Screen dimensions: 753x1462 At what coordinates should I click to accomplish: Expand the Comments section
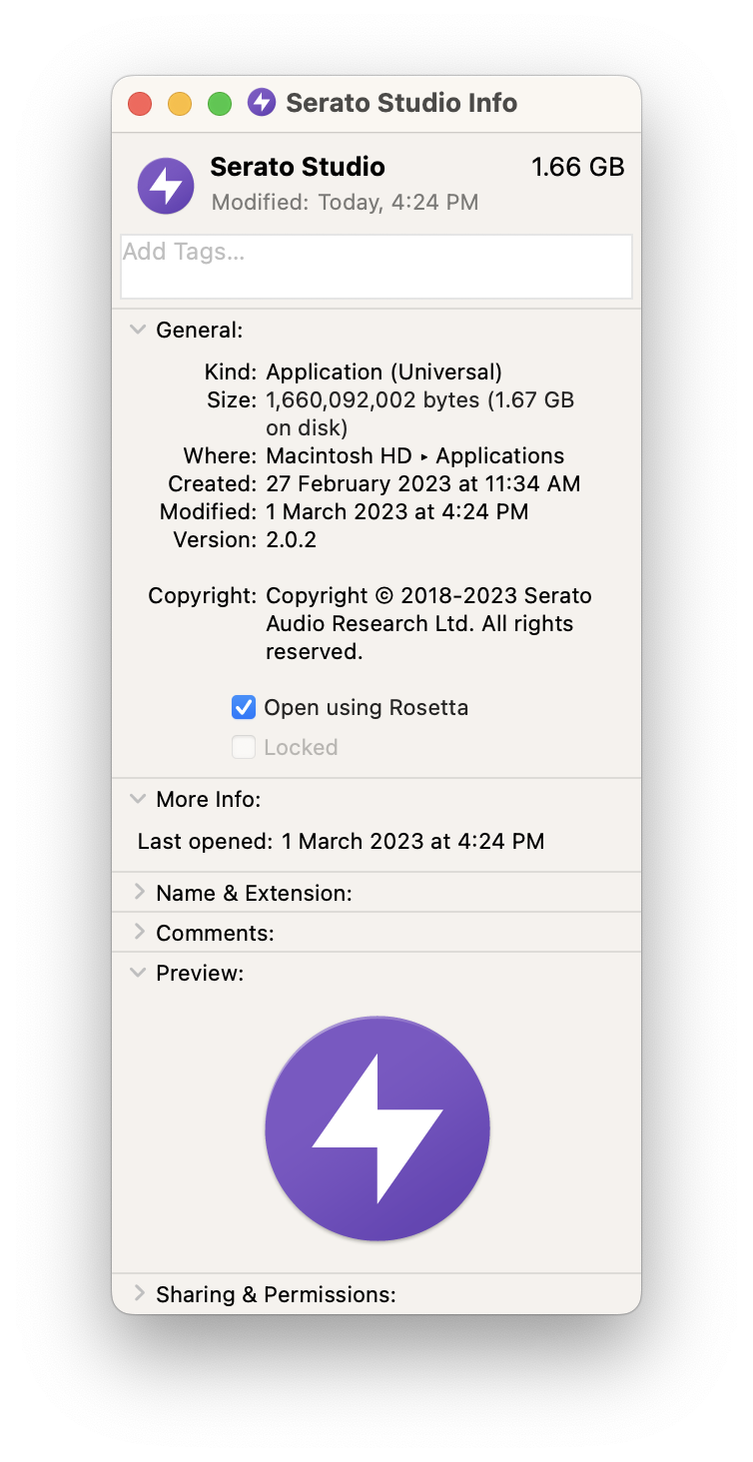tap(139, 933)
